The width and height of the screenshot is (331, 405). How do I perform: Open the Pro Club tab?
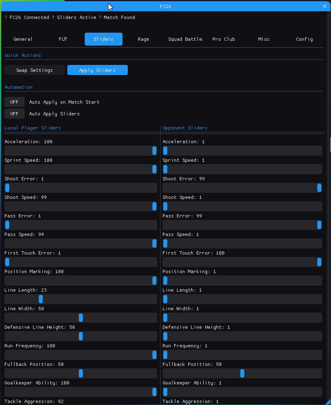pos(223,39)
